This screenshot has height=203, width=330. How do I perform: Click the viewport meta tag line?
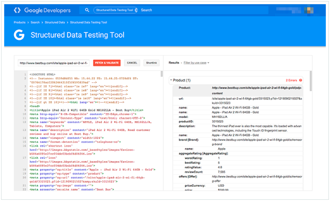coord(67,138)
